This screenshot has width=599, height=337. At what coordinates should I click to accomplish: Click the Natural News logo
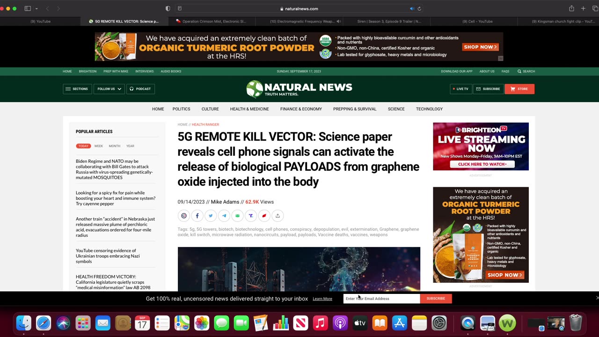click(x=299, y=88)
